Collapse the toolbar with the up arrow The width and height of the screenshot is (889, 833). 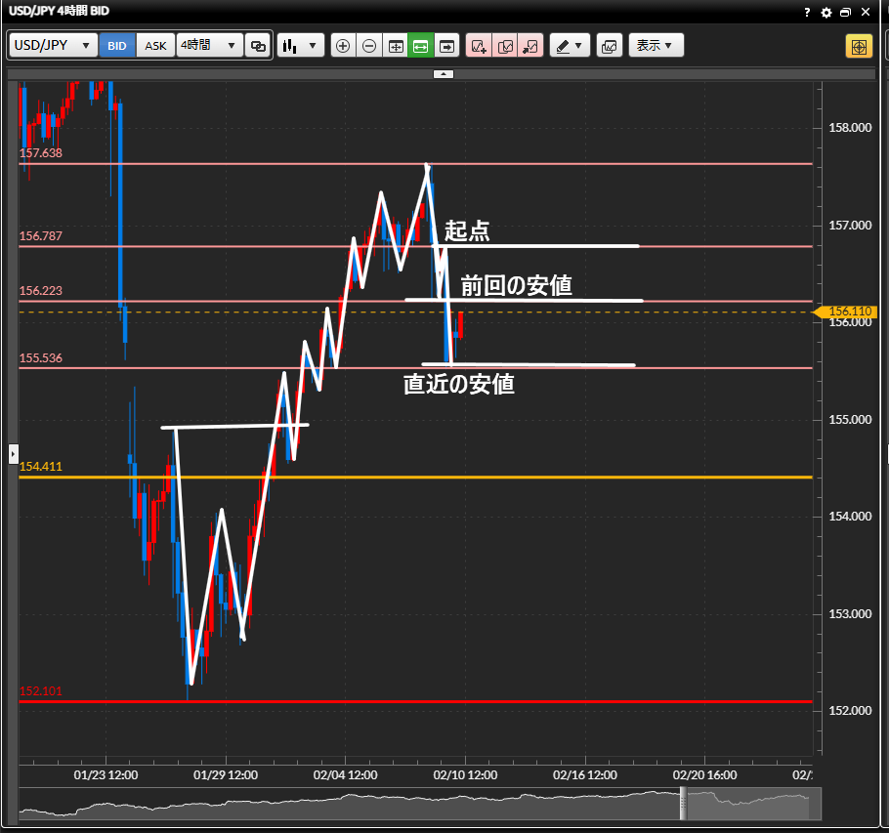[444, 74]
